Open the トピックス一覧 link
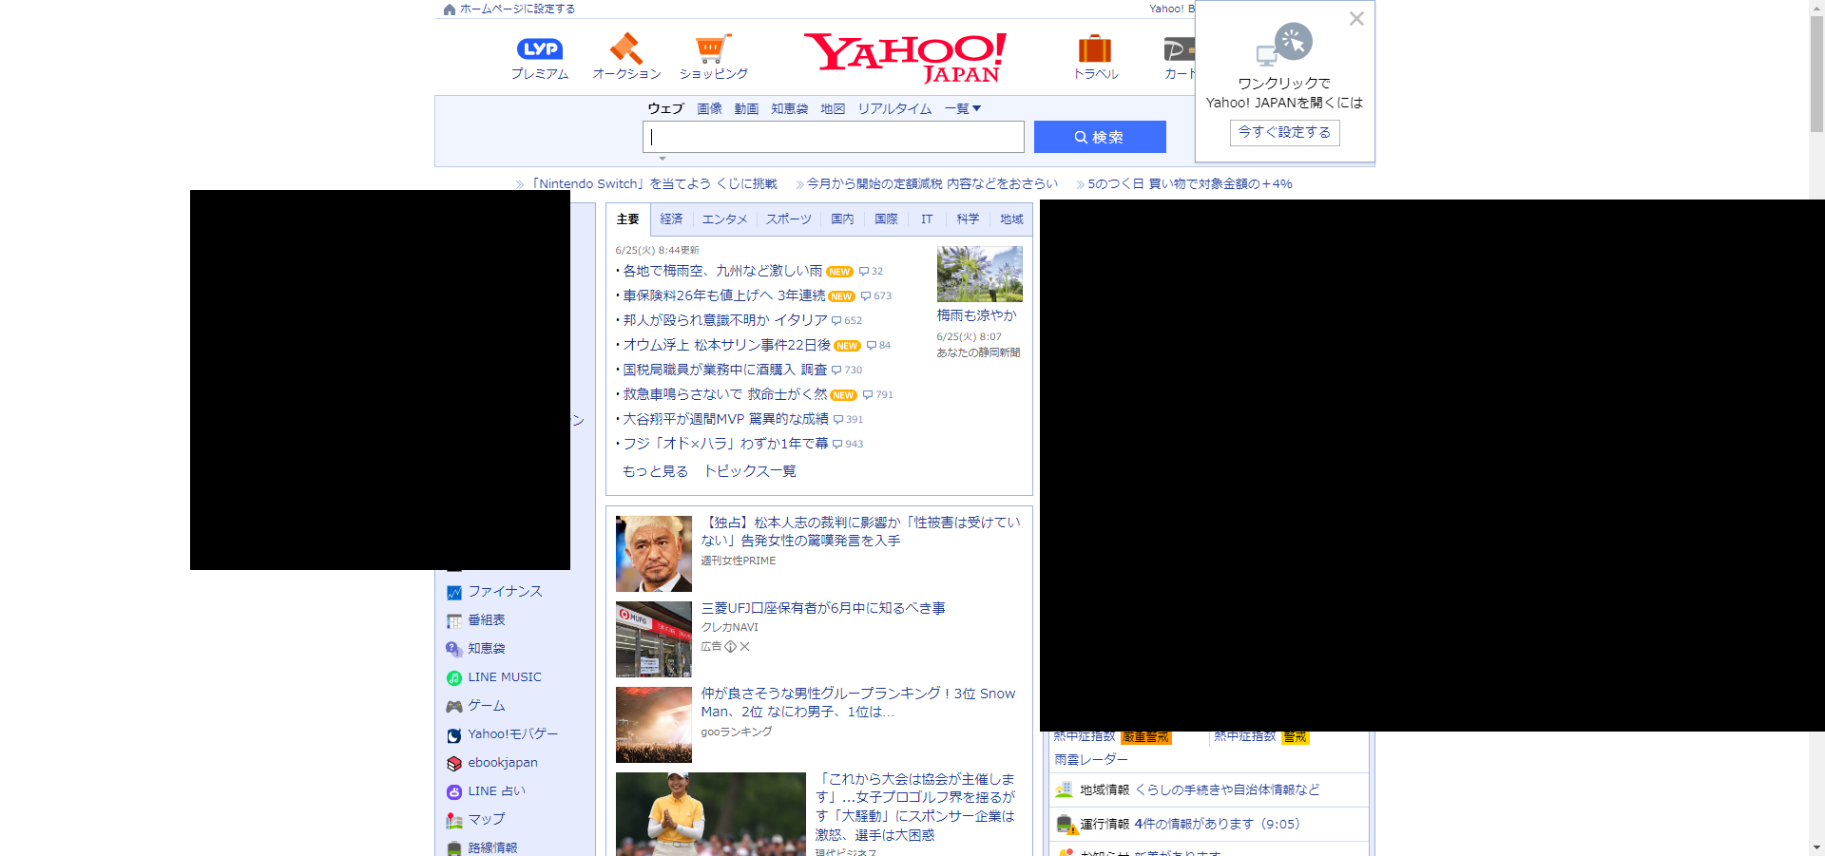1825x856 pixels. pos(750,471)
